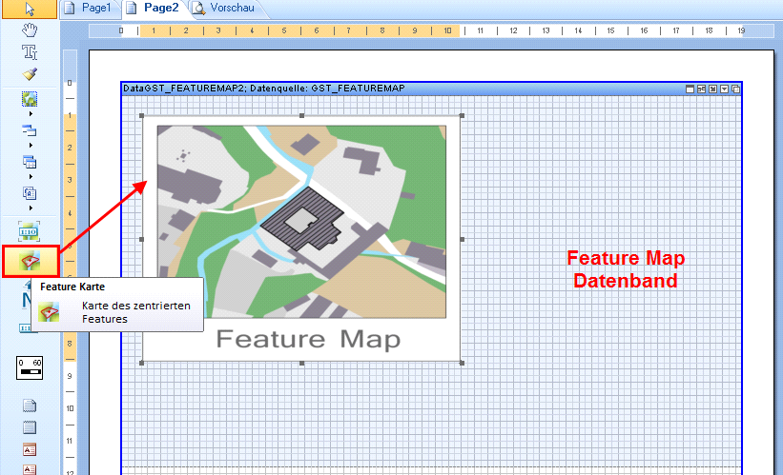Open the data band header dropdown arrow

click(725, 89)
